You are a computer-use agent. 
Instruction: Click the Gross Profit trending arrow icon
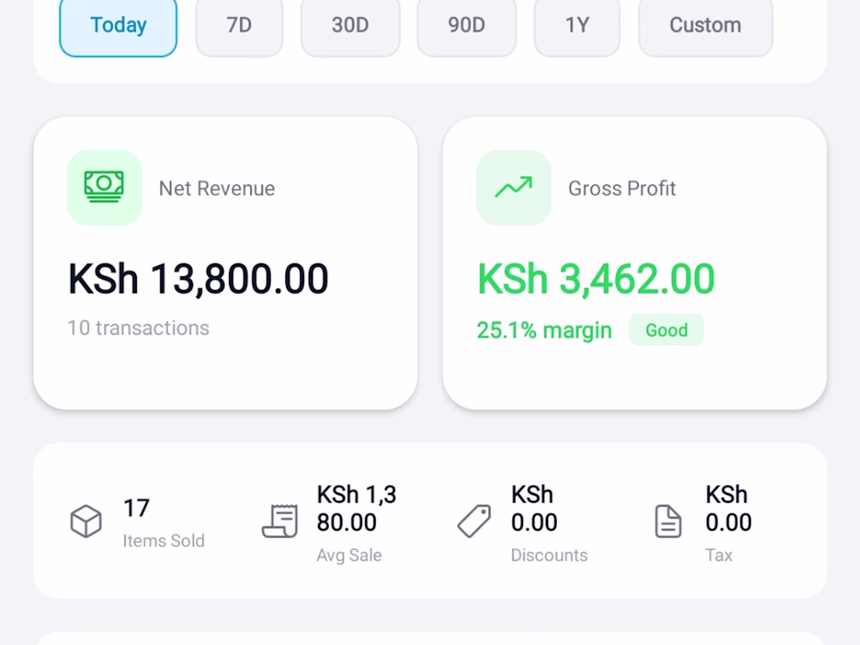point(514,188)
